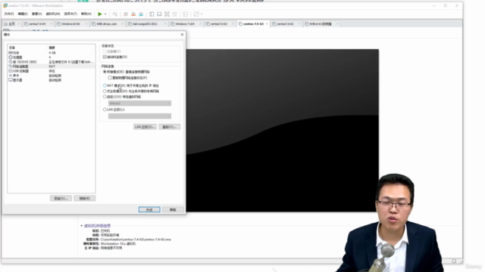Open the snapshot manager icon
Screen dimensions: 485x272
click(x=141, y=14)
